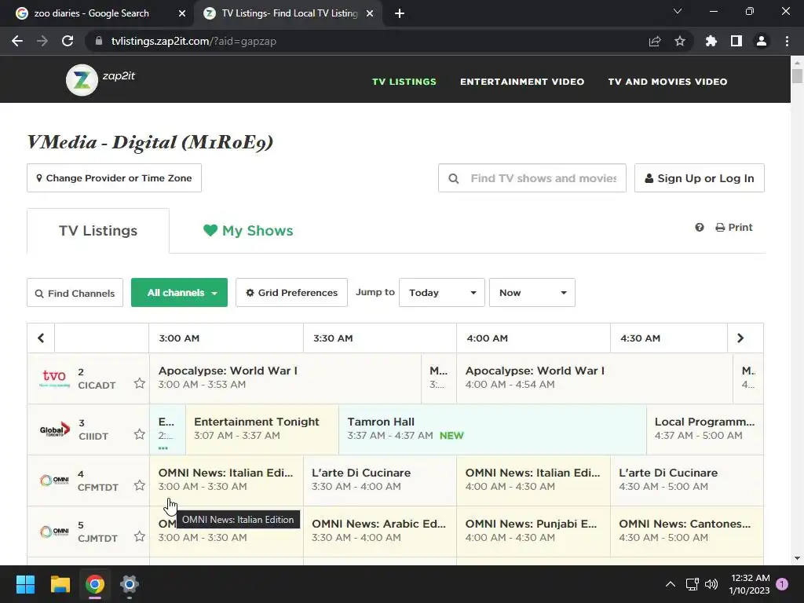This screenshot has height=603, width=804.
Task: Open OMNI News: Cantonese listing
Action: click(x=686, y=532)
